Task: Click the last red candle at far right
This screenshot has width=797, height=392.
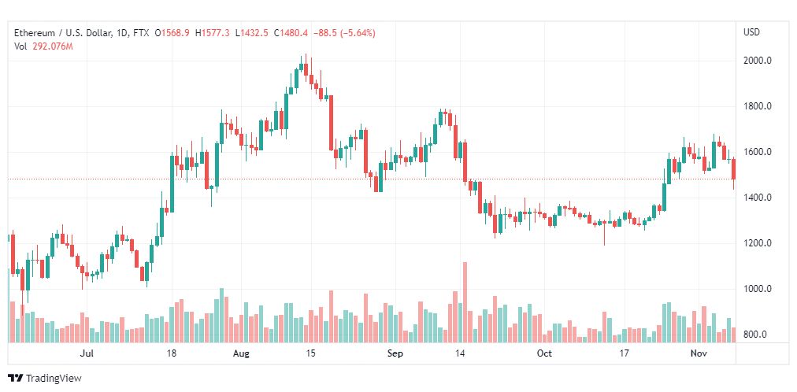Action: point(734,168)
